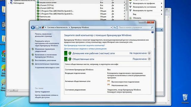The width and height of the screenshot is (191, 107).
Task: Open 'Центр управления сетями и общим доступом'
Action: 47,96
